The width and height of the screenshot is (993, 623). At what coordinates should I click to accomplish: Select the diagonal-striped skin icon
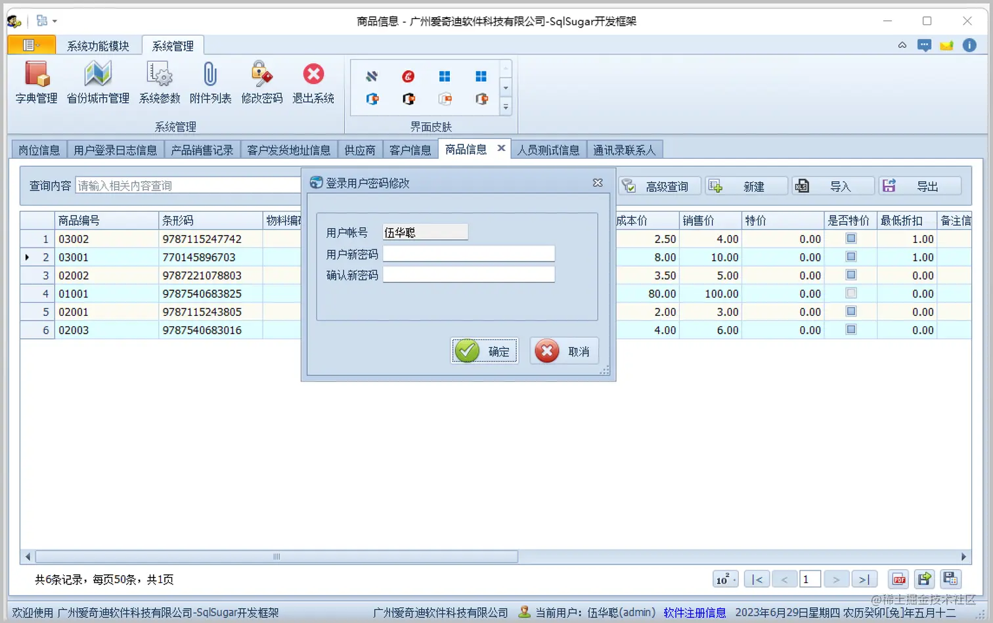tap(372, 76)
